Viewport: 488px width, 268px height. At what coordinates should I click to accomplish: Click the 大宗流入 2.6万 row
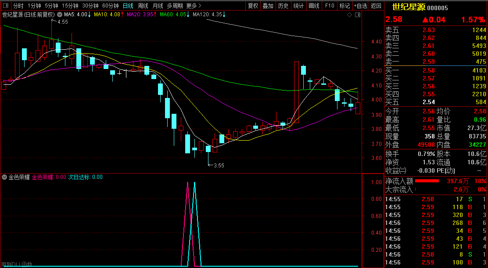click(436, 189)
